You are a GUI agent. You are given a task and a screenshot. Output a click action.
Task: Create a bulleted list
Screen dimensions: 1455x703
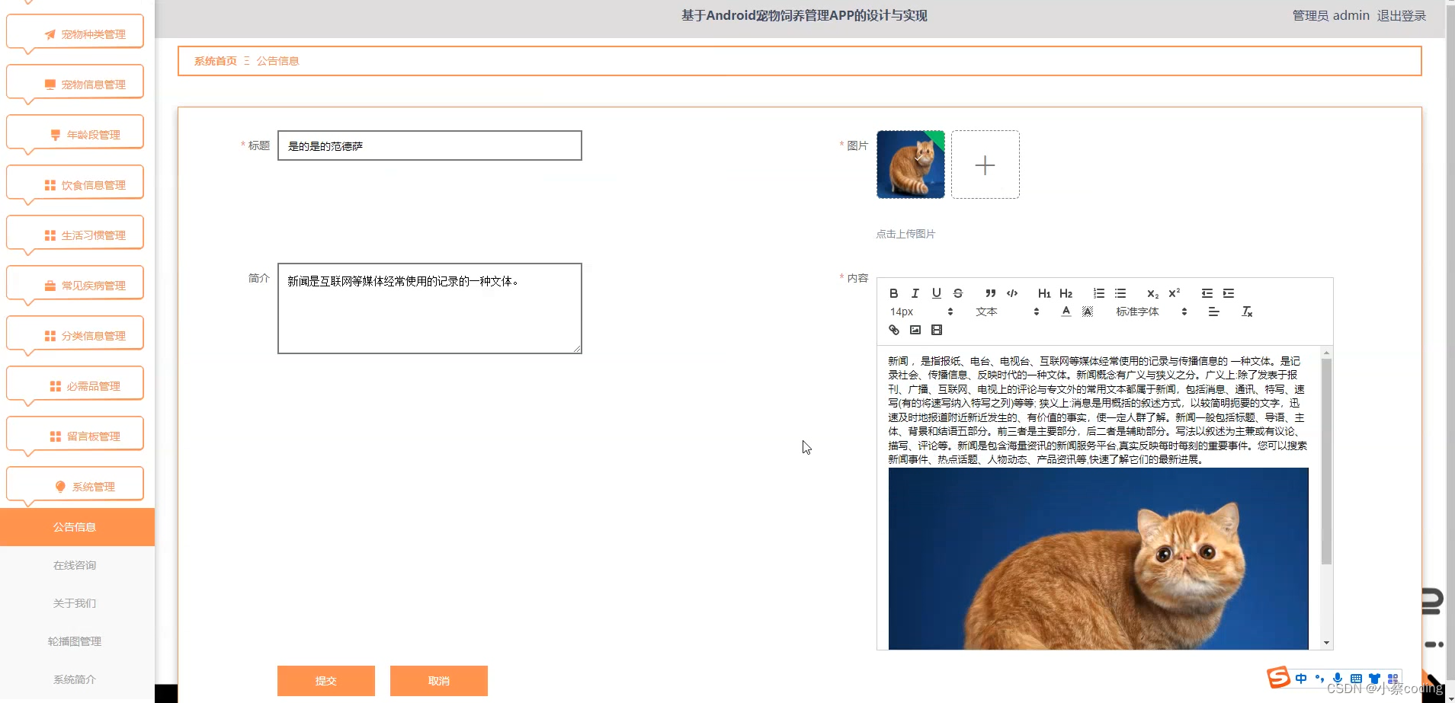click(x=1120, y=293)
